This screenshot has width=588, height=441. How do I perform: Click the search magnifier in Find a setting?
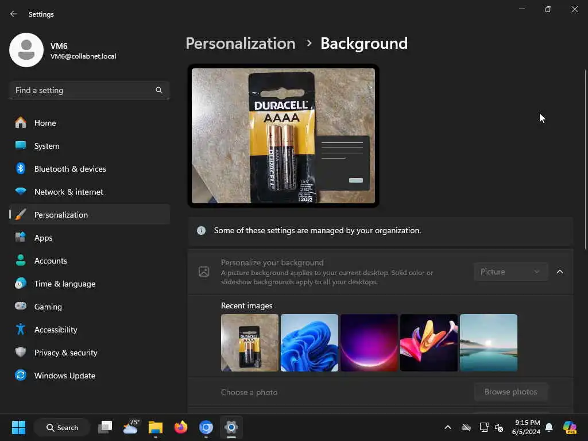tap(159, 90)
